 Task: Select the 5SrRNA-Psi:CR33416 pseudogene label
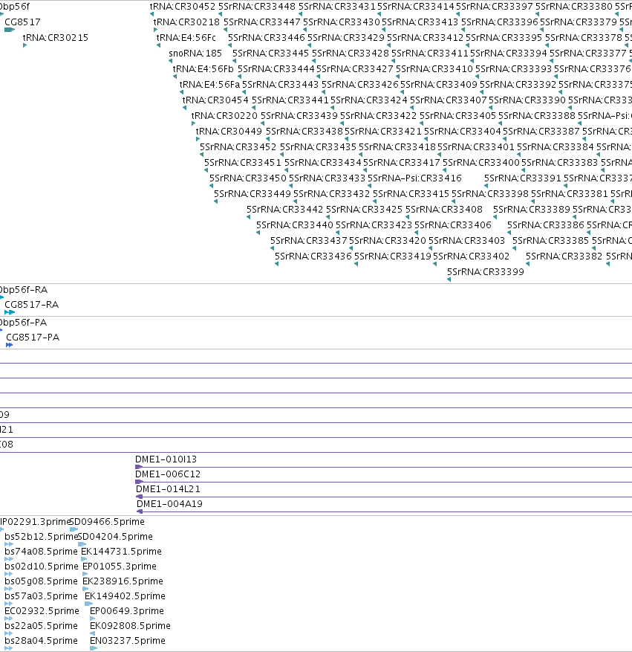point(414,178)
